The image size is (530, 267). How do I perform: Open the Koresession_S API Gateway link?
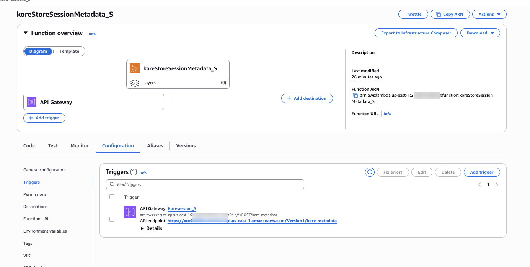(x=182, y=208)
